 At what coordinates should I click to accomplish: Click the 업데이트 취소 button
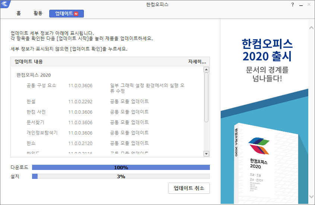(189, 188)
